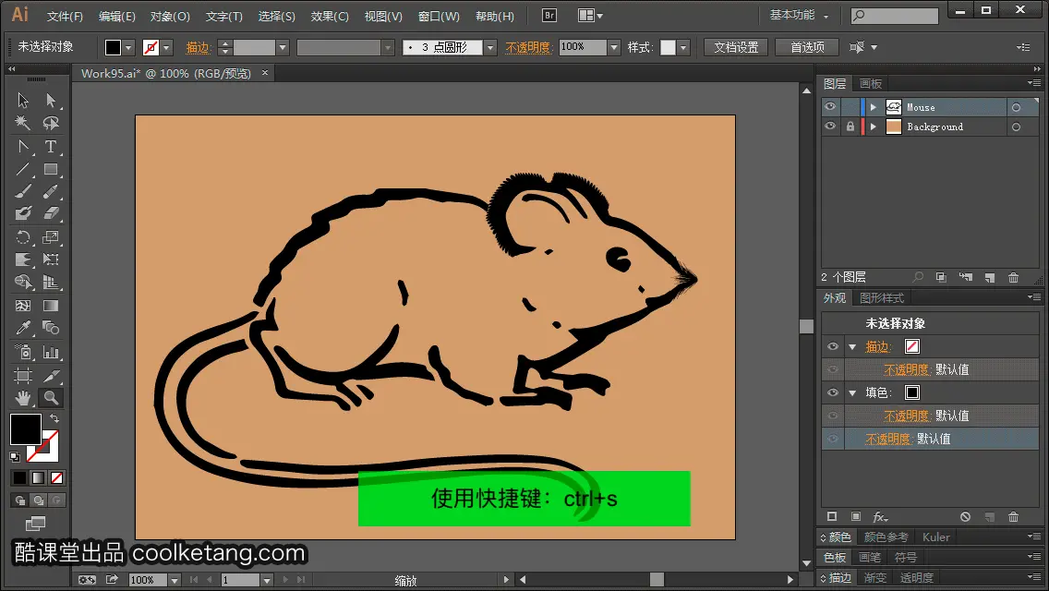Pick the Free Transform tool
The image size is (1049, 591).
click(51, 259)
